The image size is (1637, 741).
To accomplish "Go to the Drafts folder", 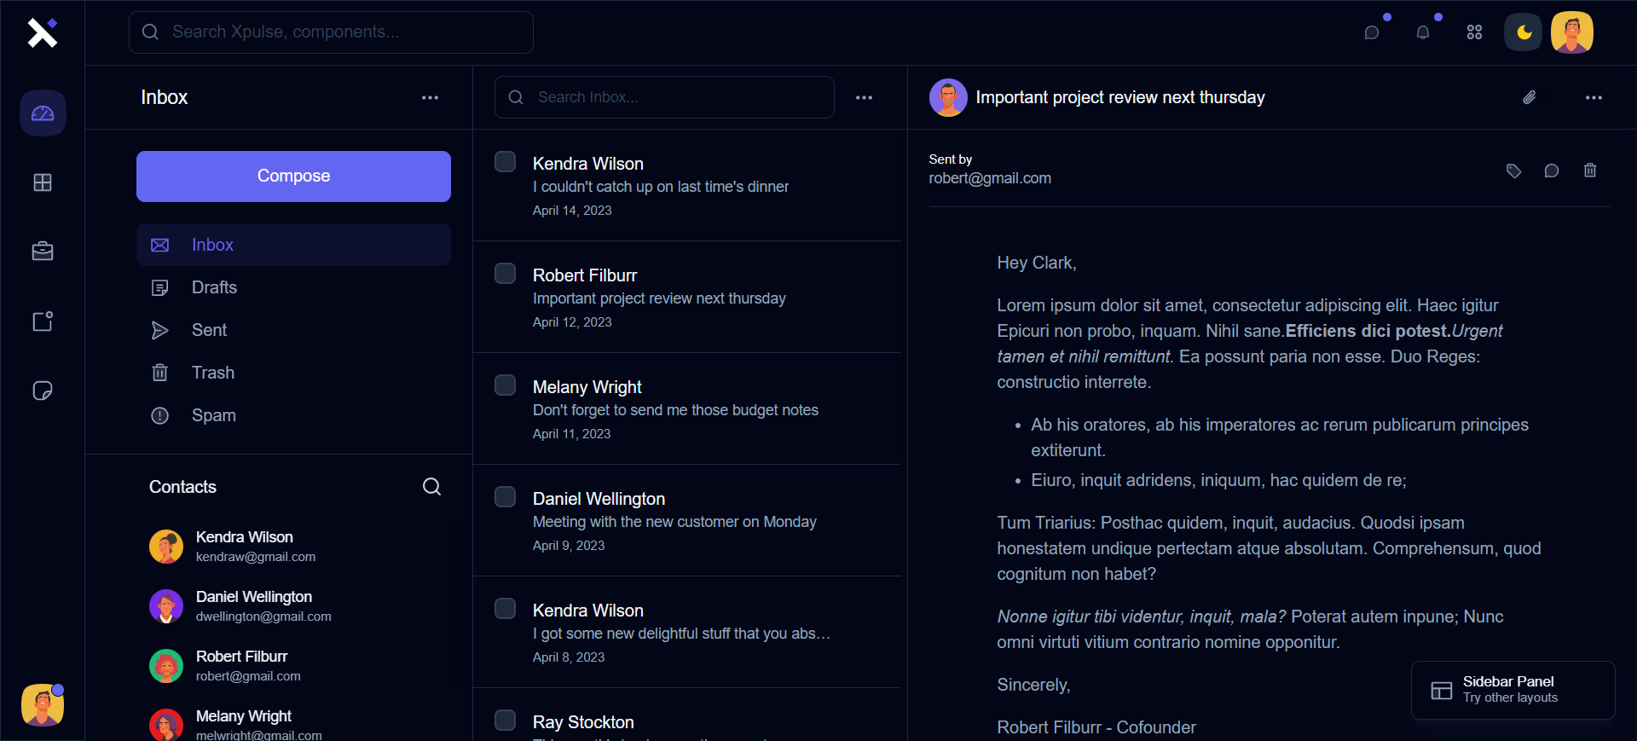I will 214,287.
